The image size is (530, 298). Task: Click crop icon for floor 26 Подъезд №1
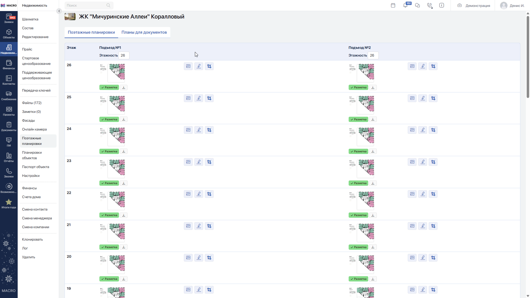coord(209,66)
